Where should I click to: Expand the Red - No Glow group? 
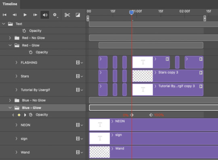tap(10, 38)
